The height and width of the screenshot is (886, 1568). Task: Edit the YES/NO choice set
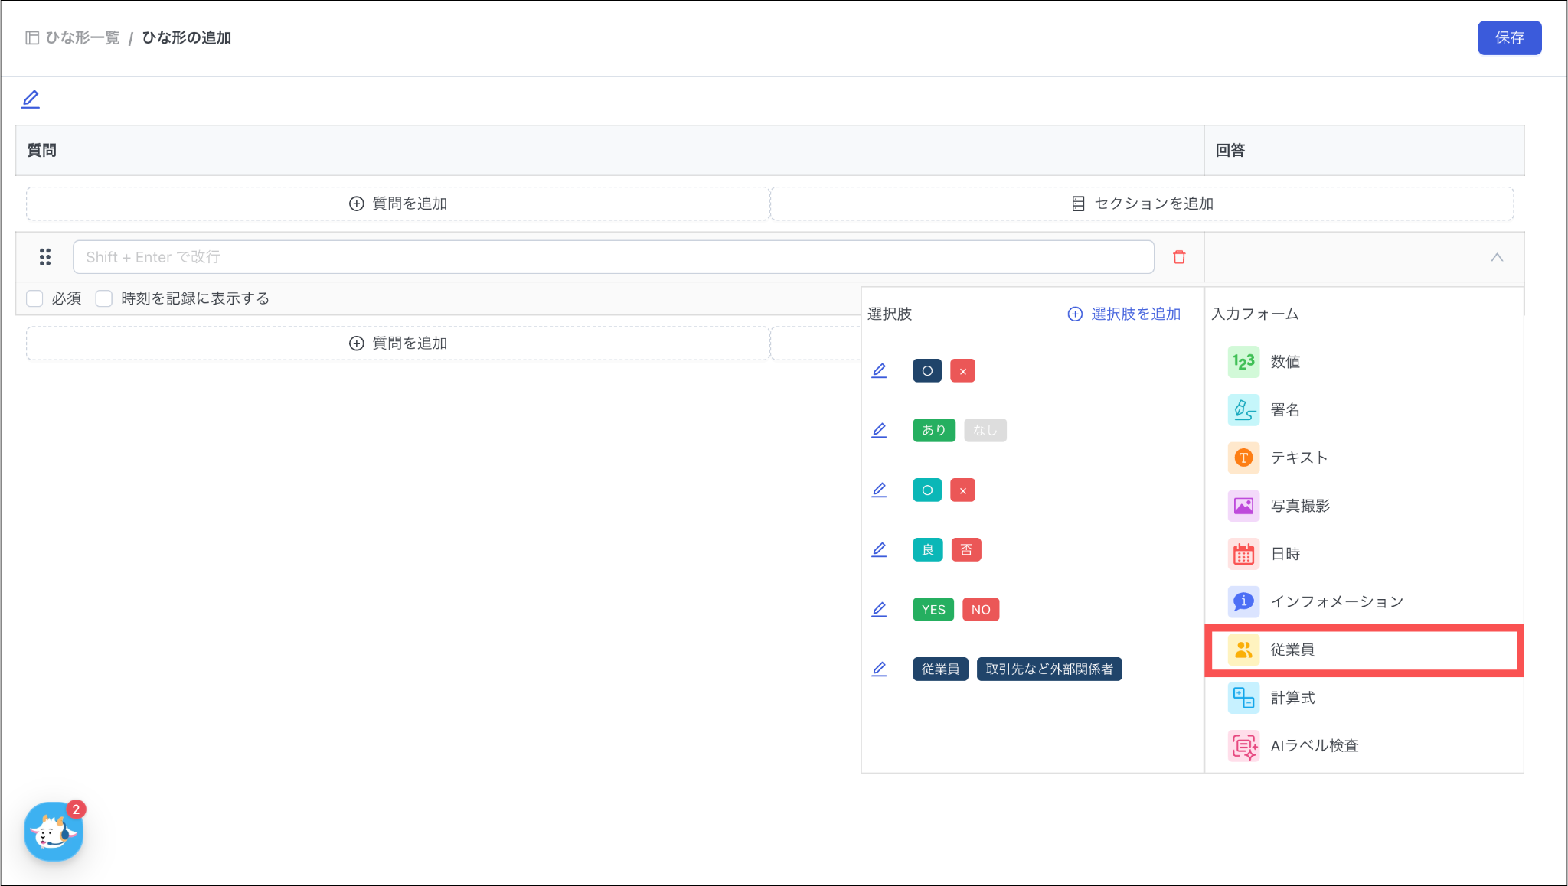pos(879,610)
